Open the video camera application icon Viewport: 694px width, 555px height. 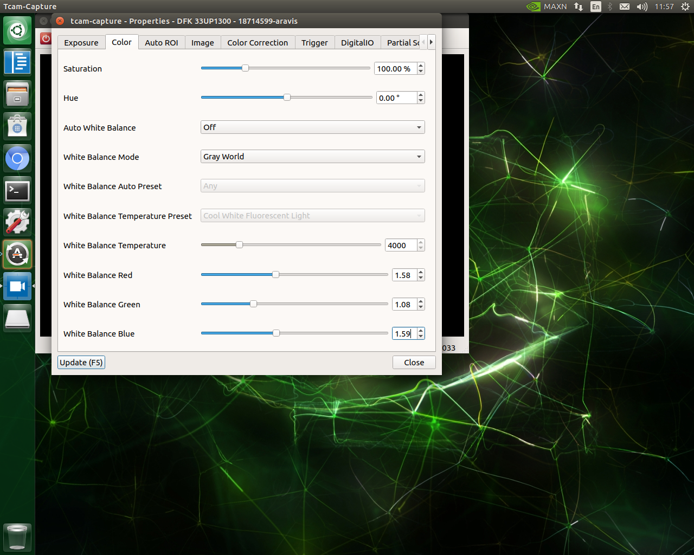coord(17,286)
